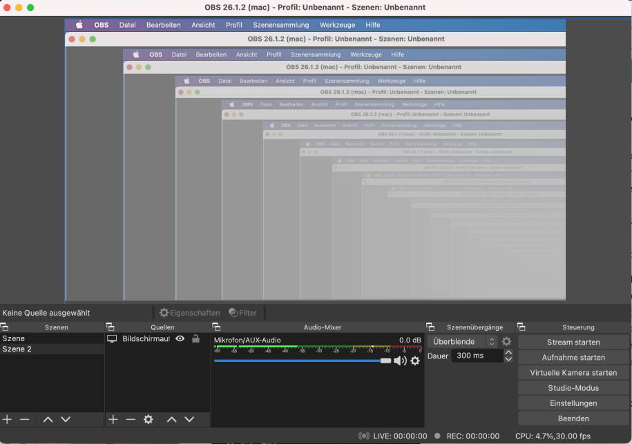
Task: Start streaming via Stream starten
Action: click(x=573, y=342)
